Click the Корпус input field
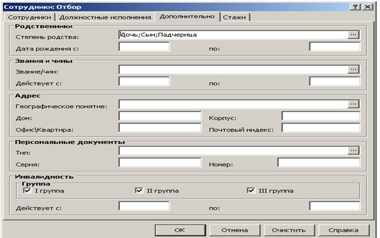 (x=321, y=116)
